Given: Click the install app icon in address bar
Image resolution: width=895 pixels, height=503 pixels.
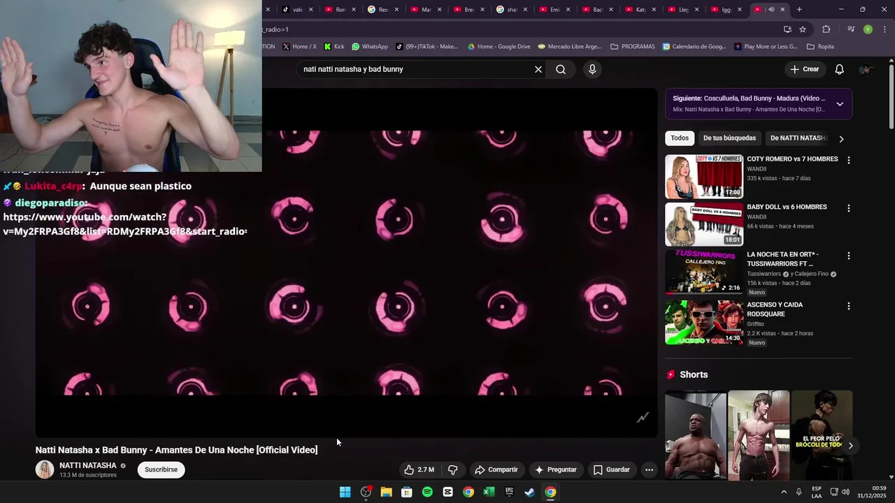Looking at the screenshot, I should coord(787,29).
